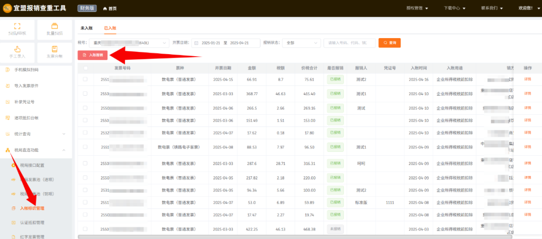
Task: Check the row with 价税合计 468.38
Action: point(85,229)
